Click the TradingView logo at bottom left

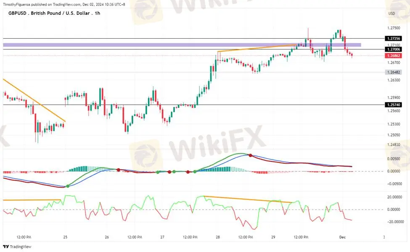17,247
